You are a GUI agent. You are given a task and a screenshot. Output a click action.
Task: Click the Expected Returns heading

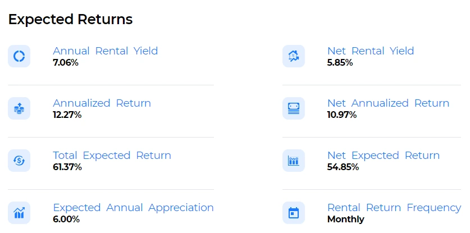coord(70,20)
